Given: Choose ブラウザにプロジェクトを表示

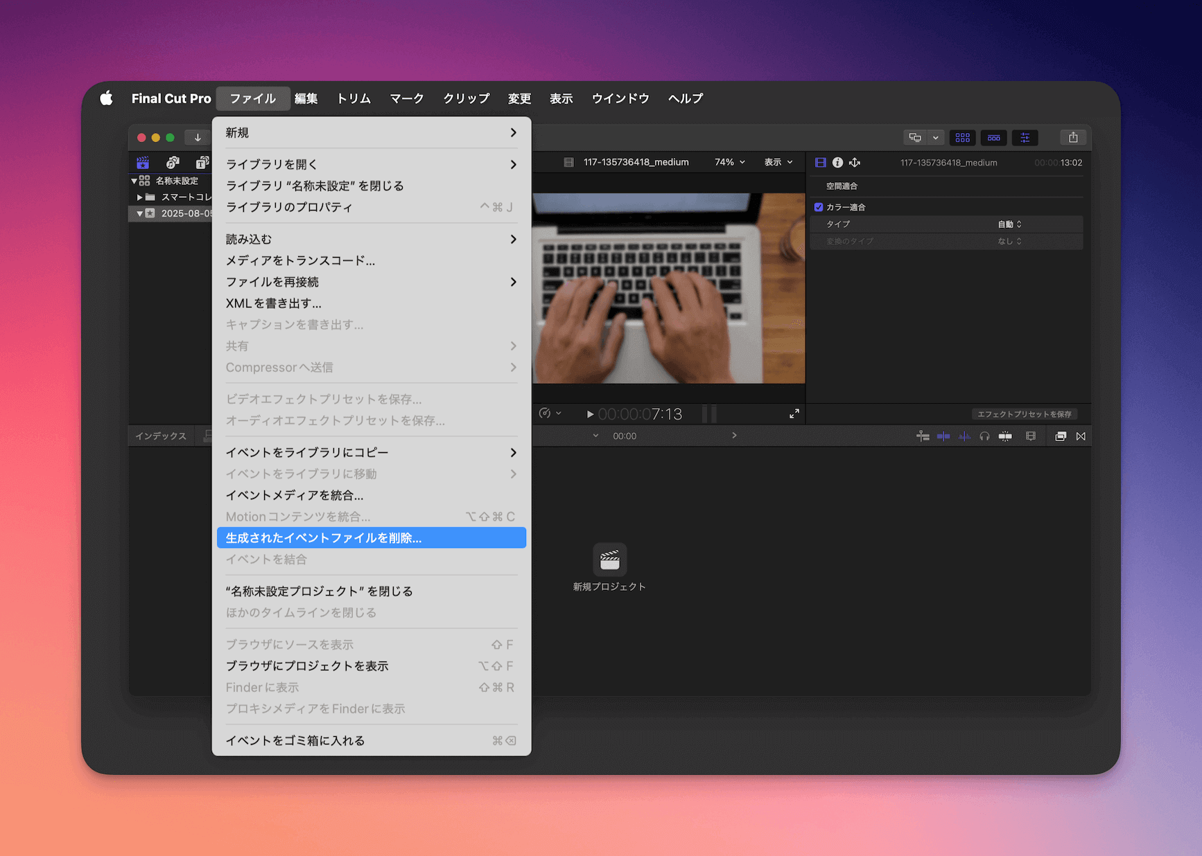Looking at the screenshot, I should pyautogui.click(x=372, y=666).
